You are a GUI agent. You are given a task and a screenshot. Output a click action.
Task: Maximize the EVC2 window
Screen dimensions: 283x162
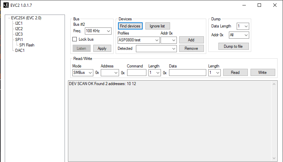(x=259, y=5)
